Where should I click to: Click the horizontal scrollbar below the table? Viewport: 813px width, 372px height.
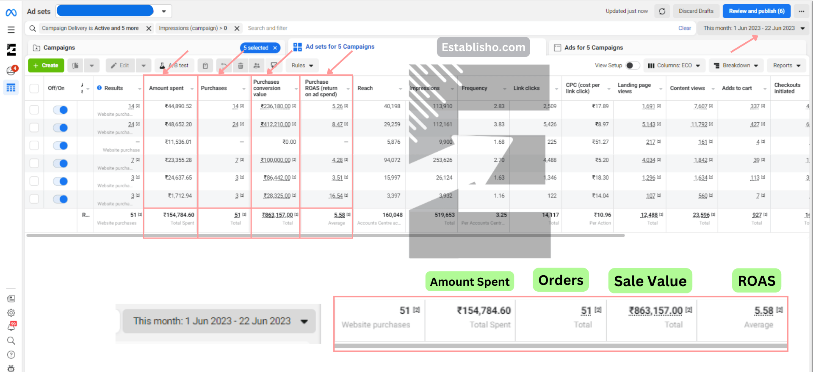pos(325,235)
